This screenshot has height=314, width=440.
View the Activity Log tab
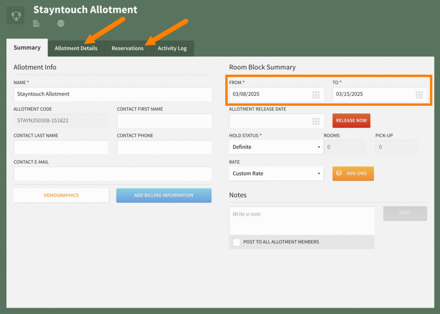pyautogui.click(x=172, y=48)
